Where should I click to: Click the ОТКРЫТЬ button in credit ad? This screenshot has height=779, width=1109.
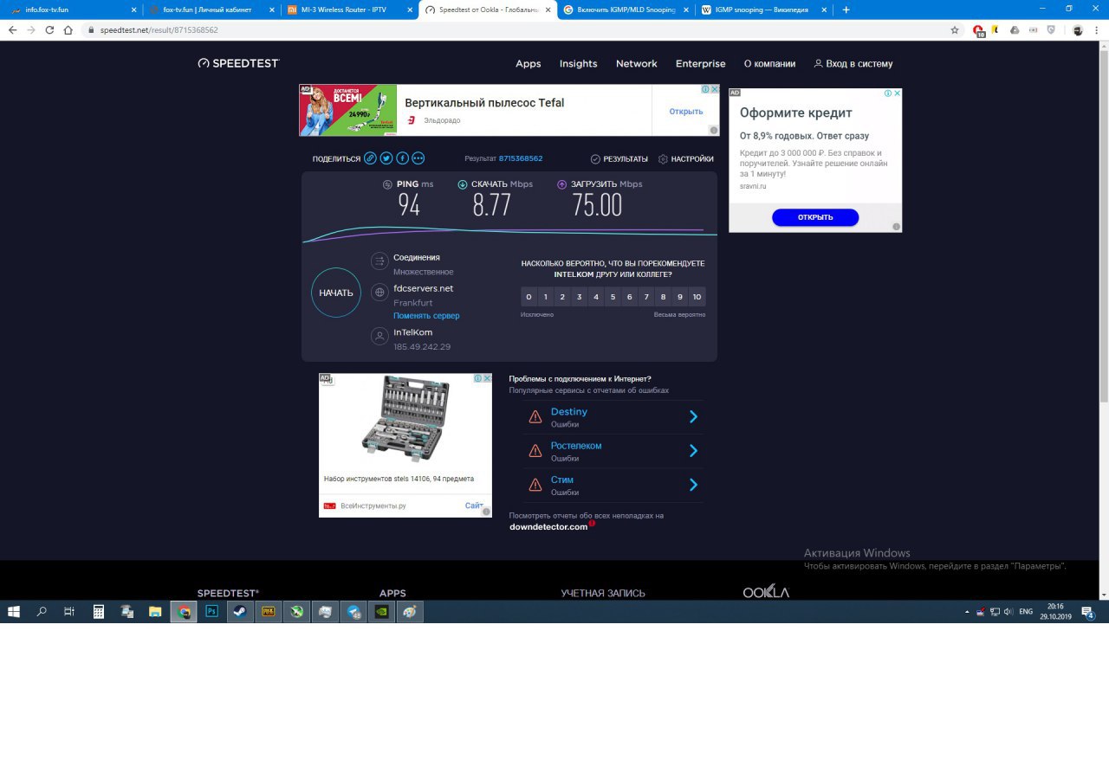[815, 217]
